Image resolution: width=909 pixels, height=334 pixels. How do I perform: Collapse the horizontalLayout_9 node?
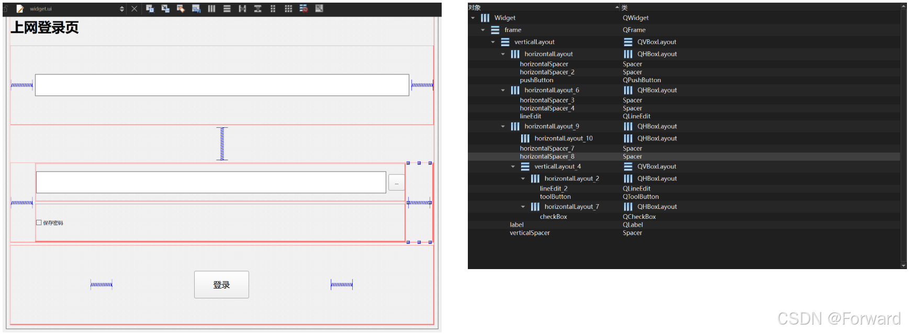503,126
